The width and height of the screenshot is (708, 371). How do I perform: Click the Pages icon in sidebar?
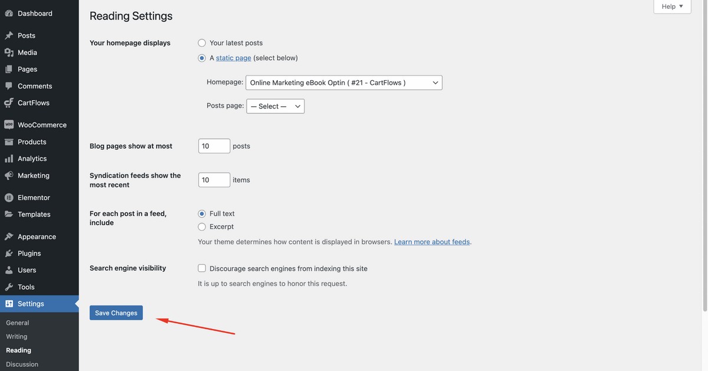pyautogui.click(x=9, y=69)
